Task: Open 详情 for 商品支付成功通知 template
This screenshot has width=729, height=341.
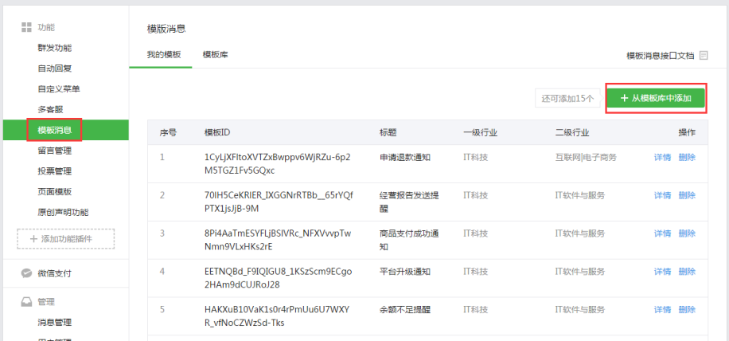Action: [662, 233]
